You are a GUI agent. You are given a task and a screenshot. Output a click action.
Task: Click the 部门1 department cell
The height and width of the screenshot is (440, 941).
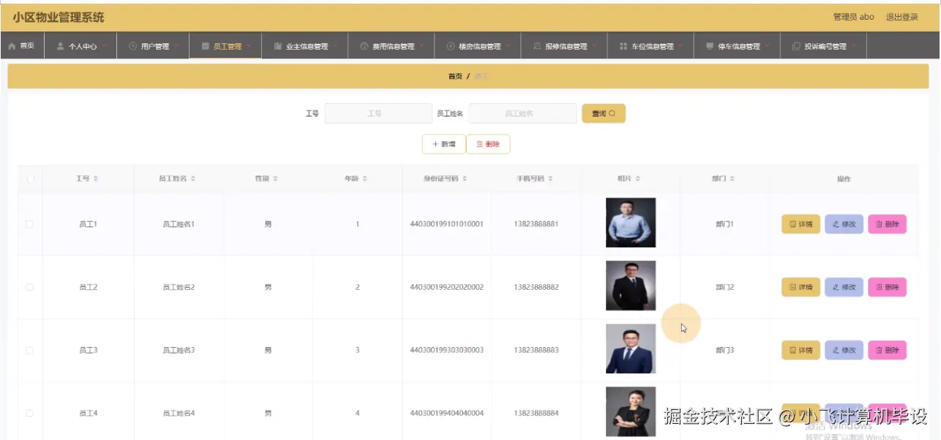724,224
